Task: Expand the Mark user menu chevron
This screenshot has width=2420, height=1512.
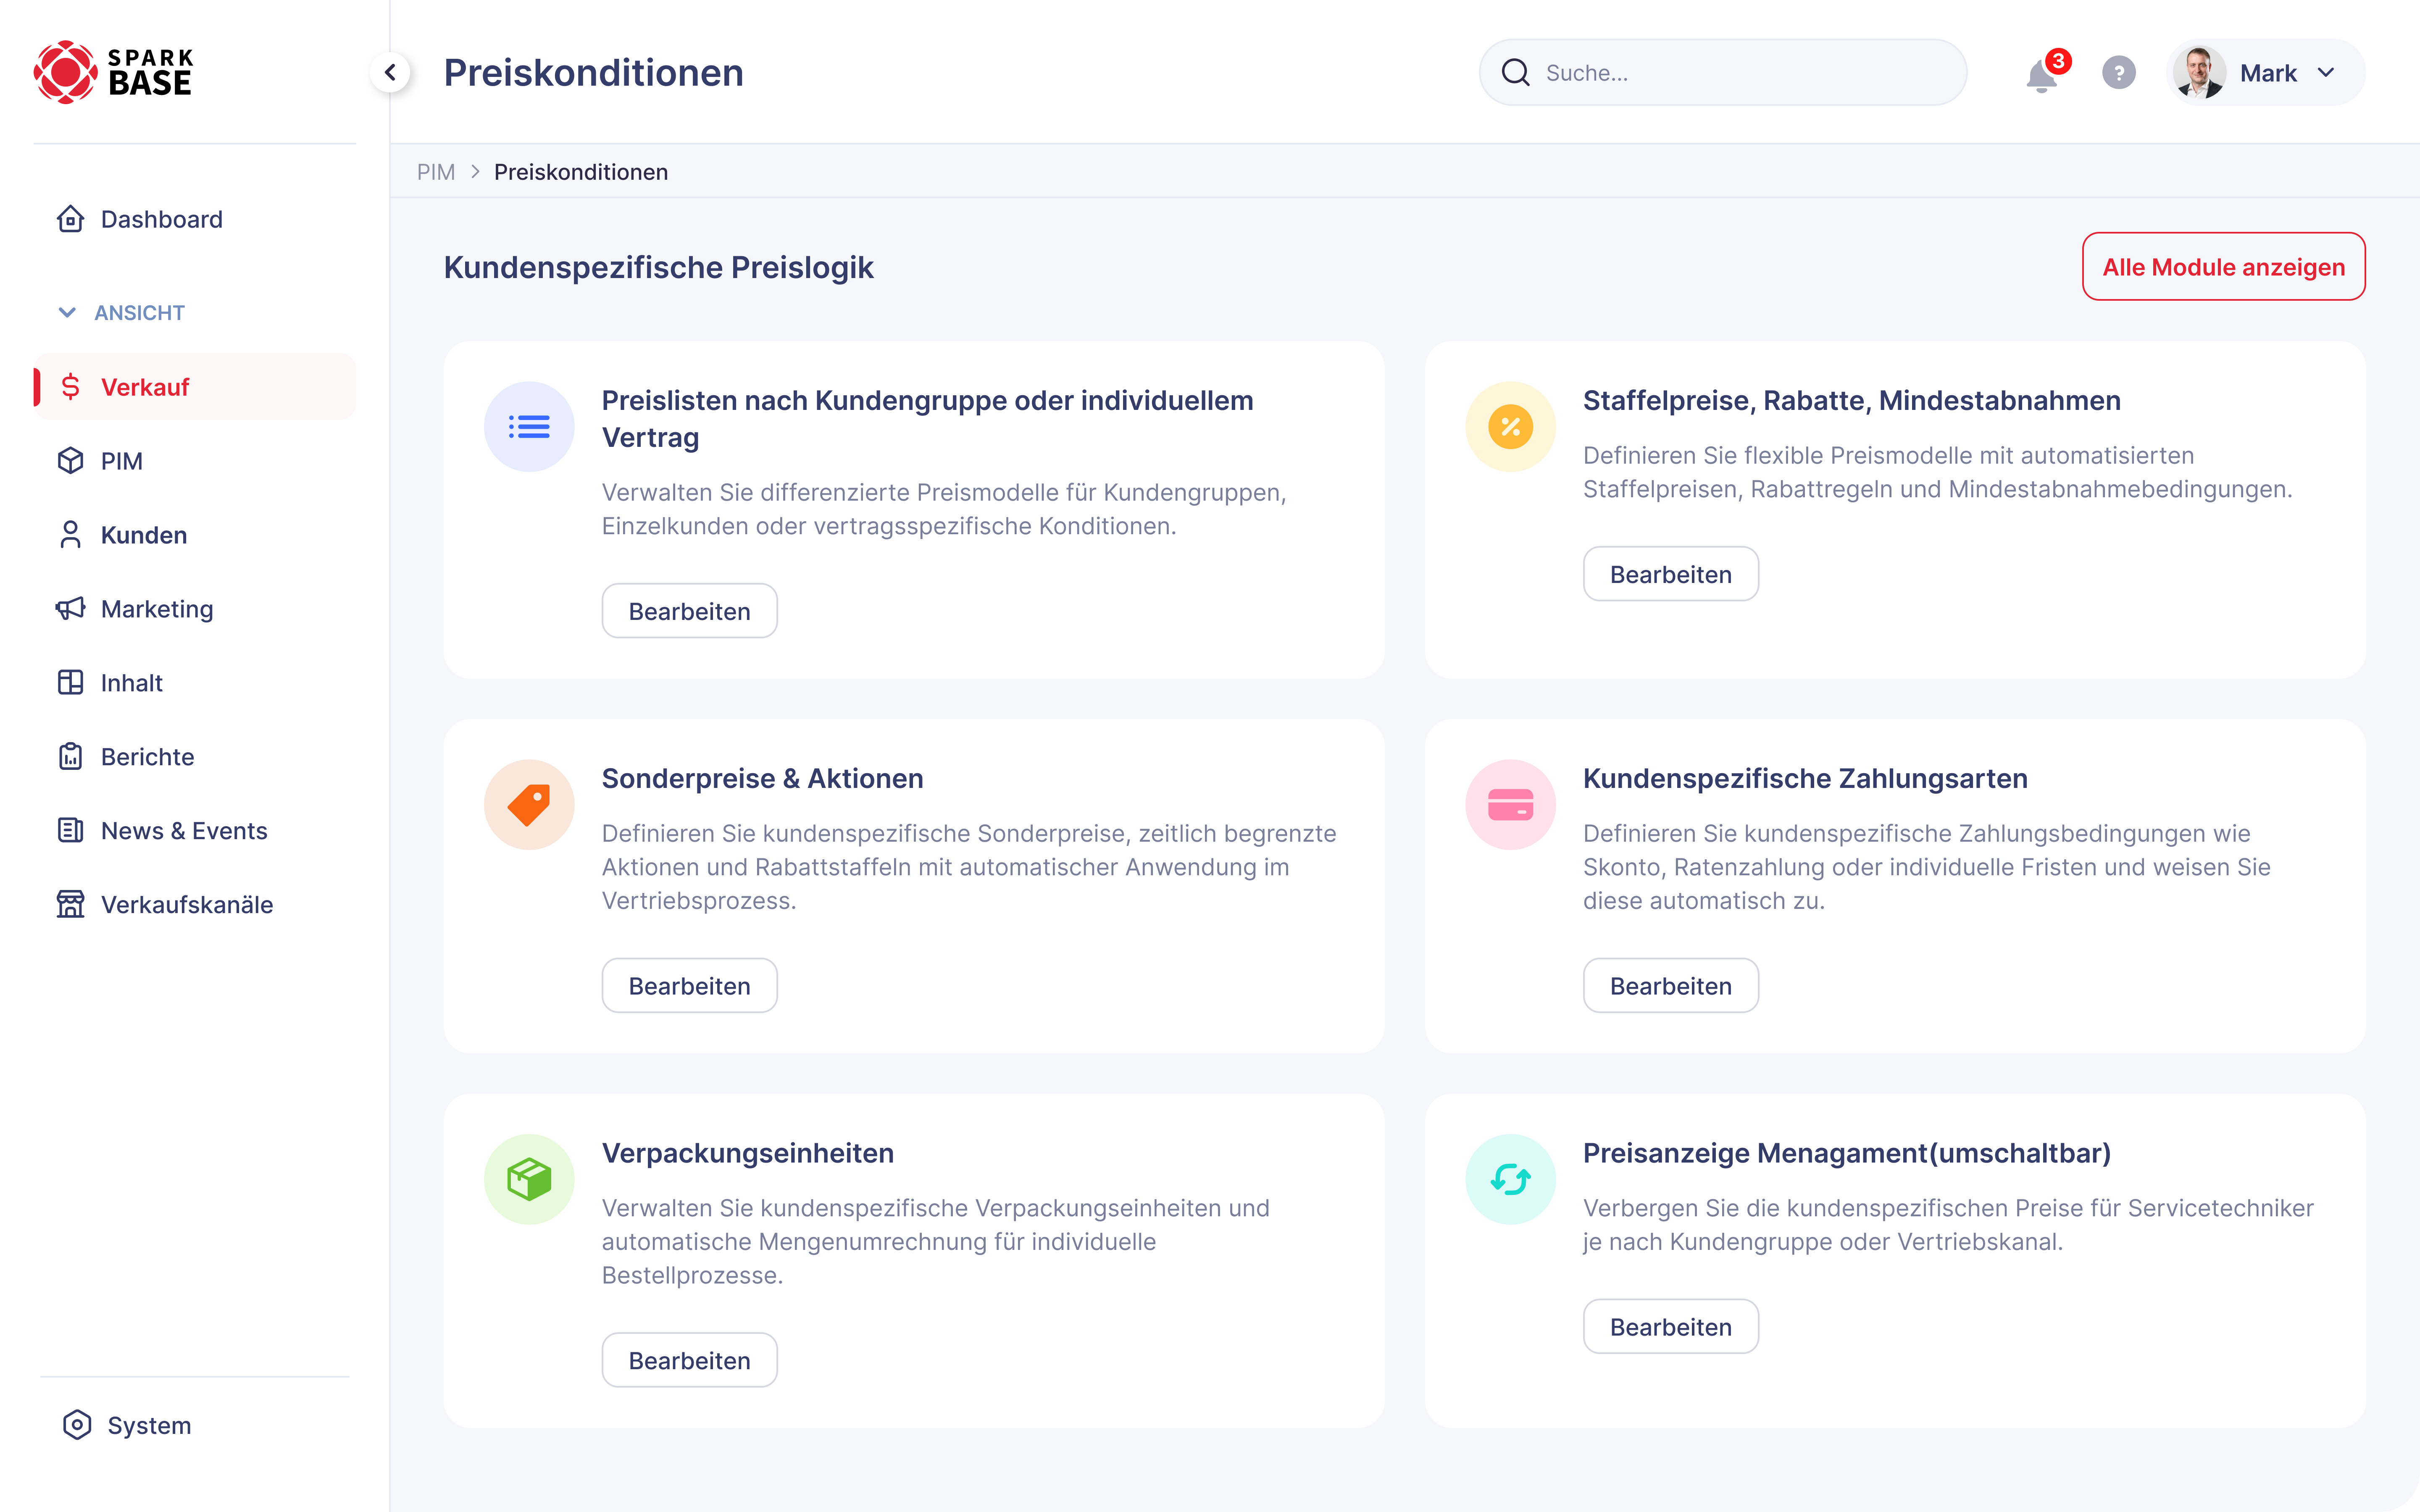Action: point(2326,72)
